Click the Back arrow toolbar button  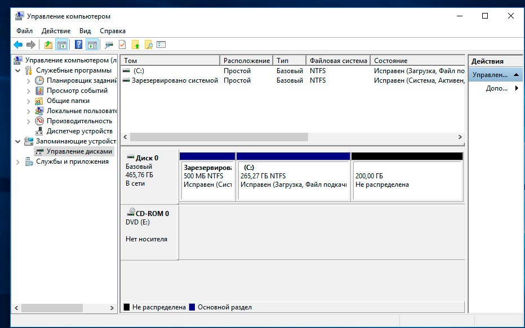tap(18, 45)
